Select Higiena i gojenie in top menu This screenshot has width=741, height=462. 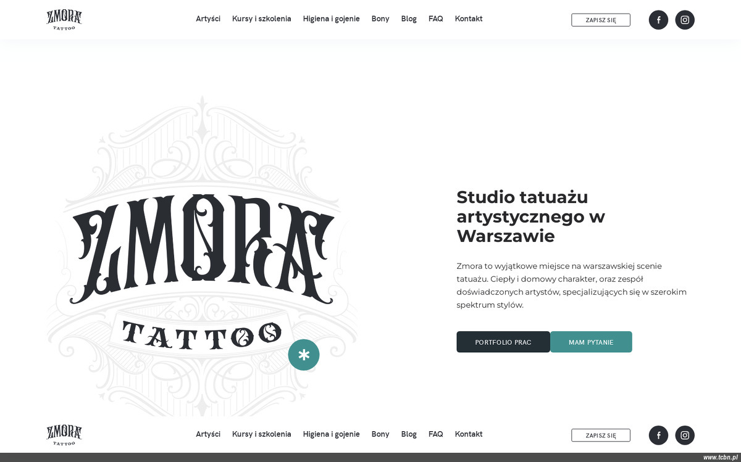(x=331, y=19)
